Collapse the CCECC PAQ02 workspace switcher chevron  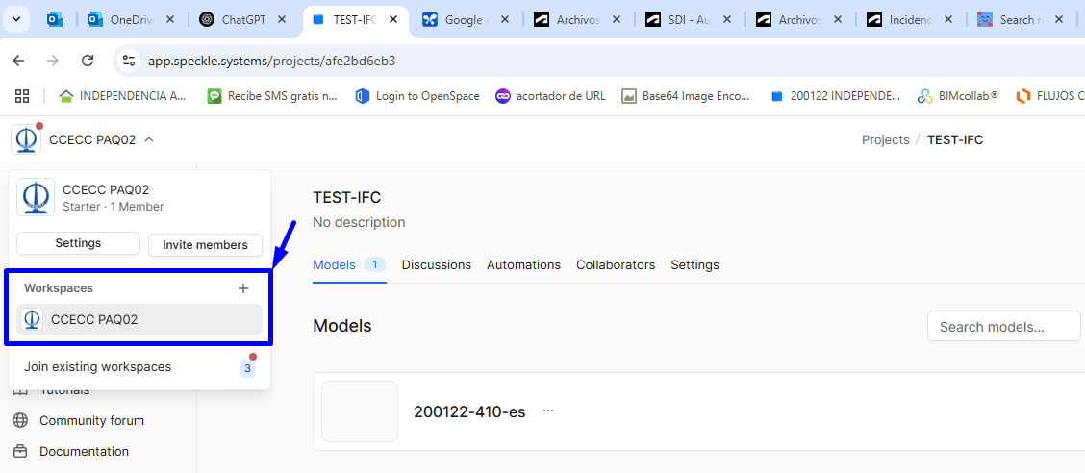(149, 139)
